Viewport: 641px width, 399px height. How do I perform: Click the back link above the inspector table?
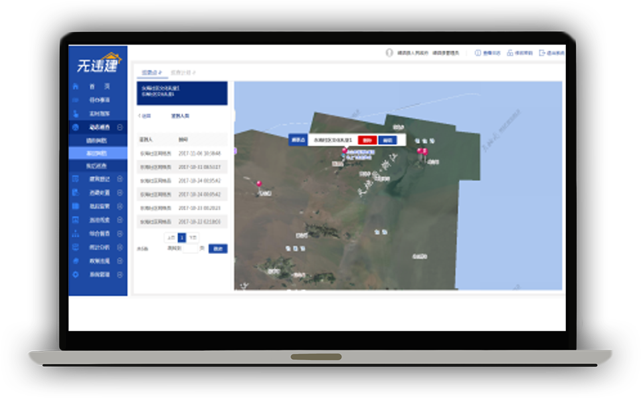pyautogui.click(x=145, y=116)
